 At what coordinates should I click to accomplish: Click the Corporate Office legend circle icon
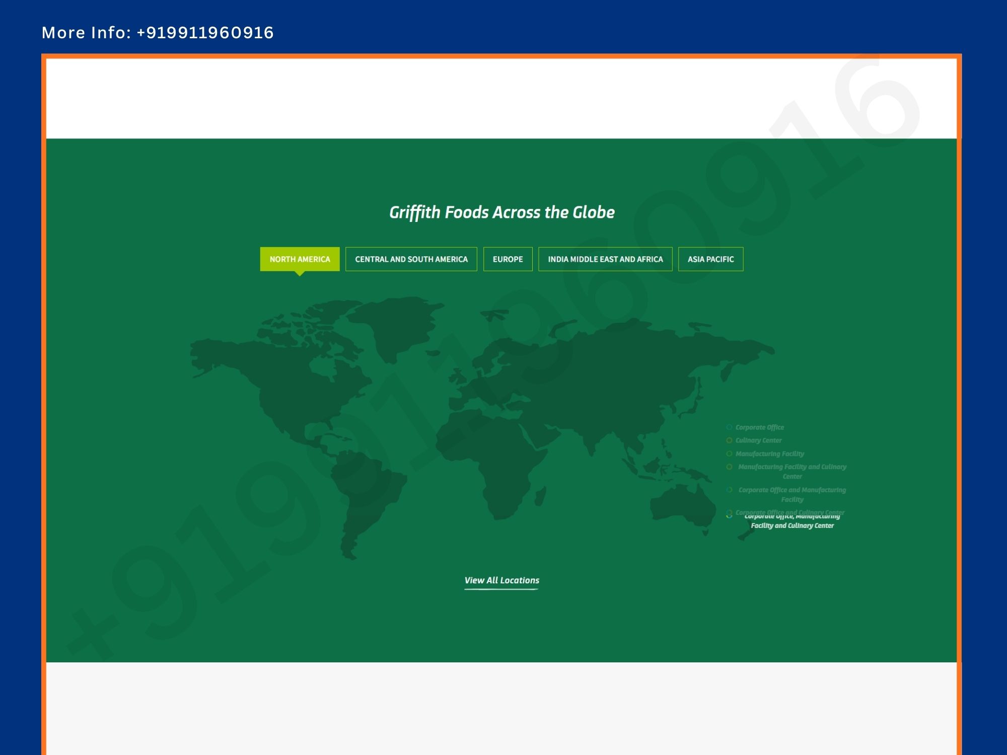point(729,427)
